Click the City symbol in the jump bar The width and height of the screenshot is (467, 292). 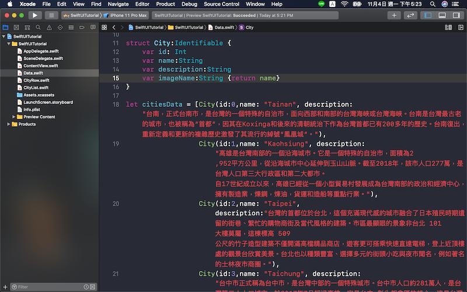246,27
